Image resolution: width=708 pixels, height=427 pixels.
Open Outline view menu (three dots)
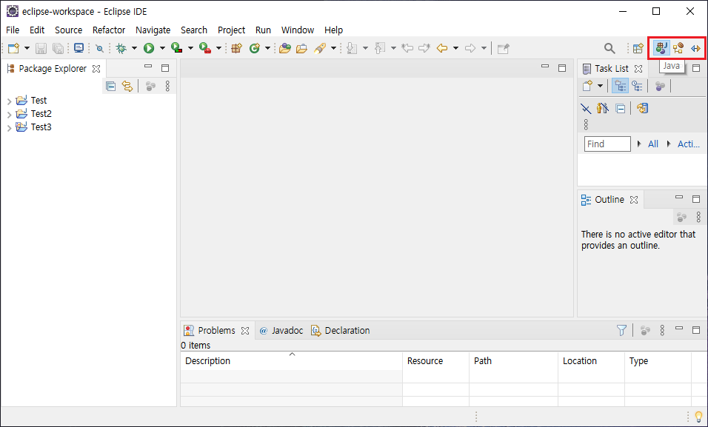(698, 218)
